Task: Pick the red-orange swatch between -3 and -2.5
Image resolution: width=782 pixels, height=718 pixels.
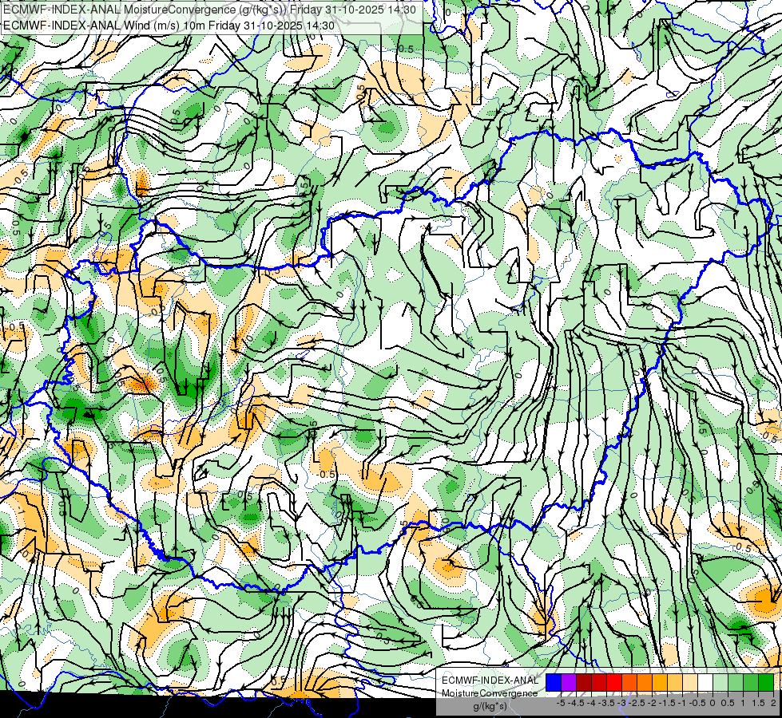Action: pos(629,682)
